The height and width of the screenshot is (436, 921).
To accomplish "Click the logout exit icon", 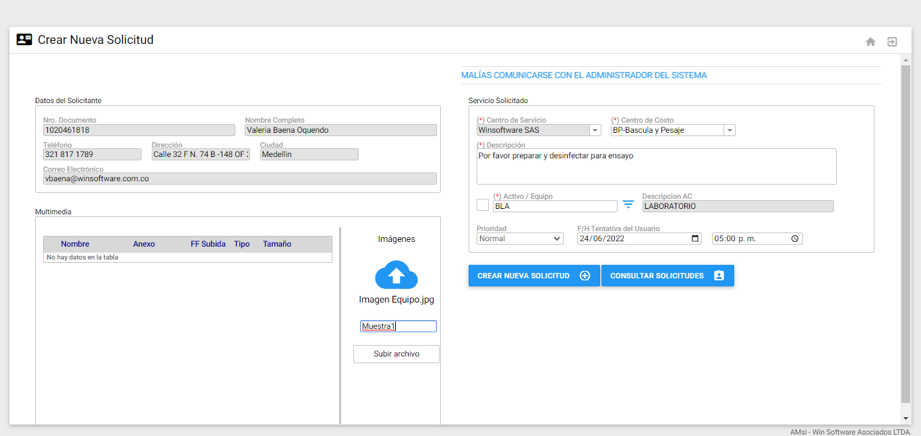I will point(892,42).
